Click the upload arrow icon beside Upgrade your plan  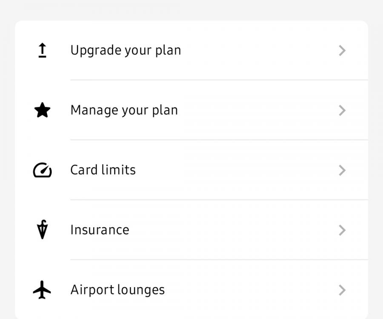click(x=42, y=50)
